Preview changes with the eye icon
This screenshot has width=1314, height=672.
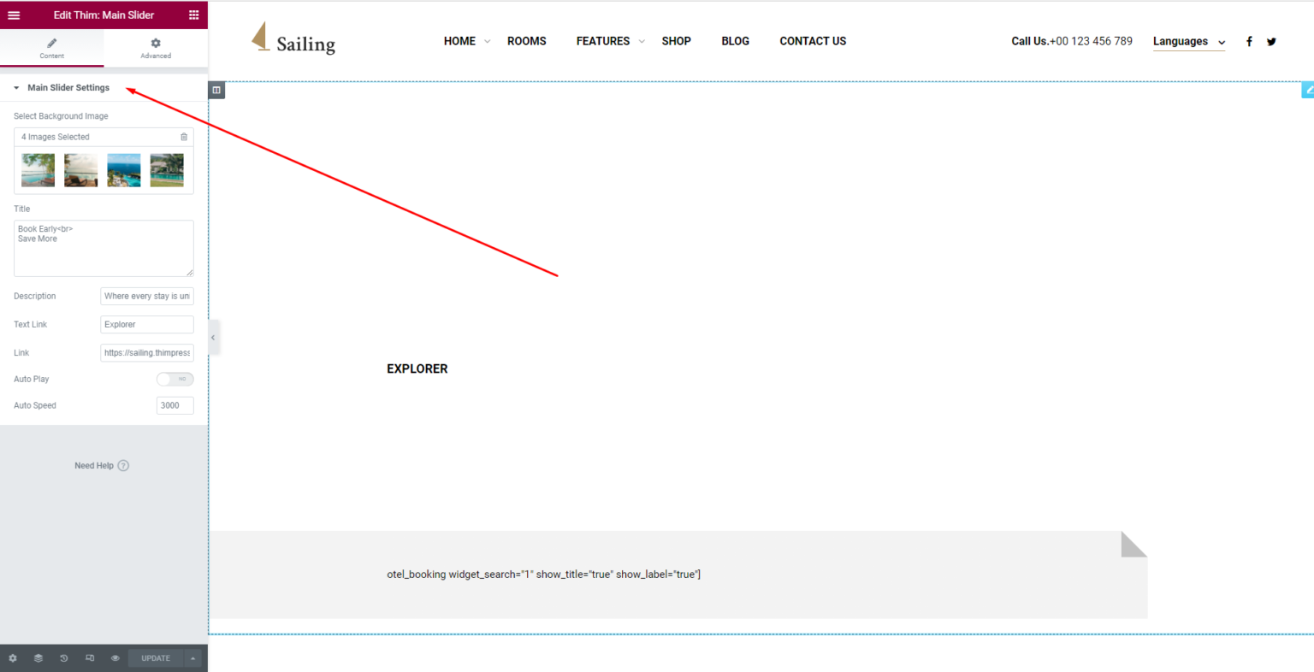(x=115, y=657)
